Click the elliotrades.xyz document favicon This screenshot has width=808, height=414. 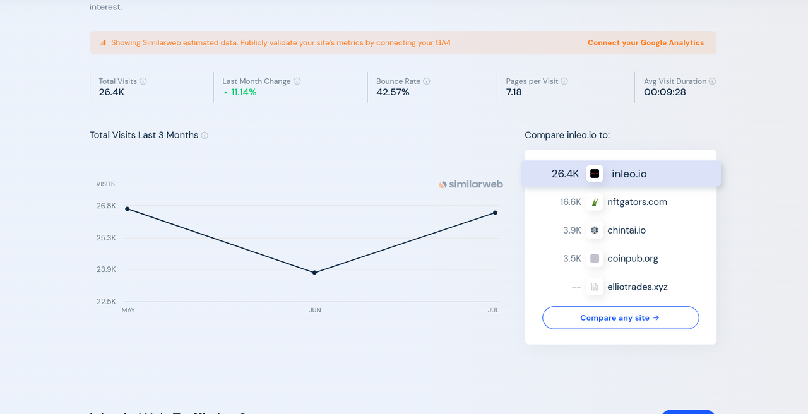(x=595, y=287)
